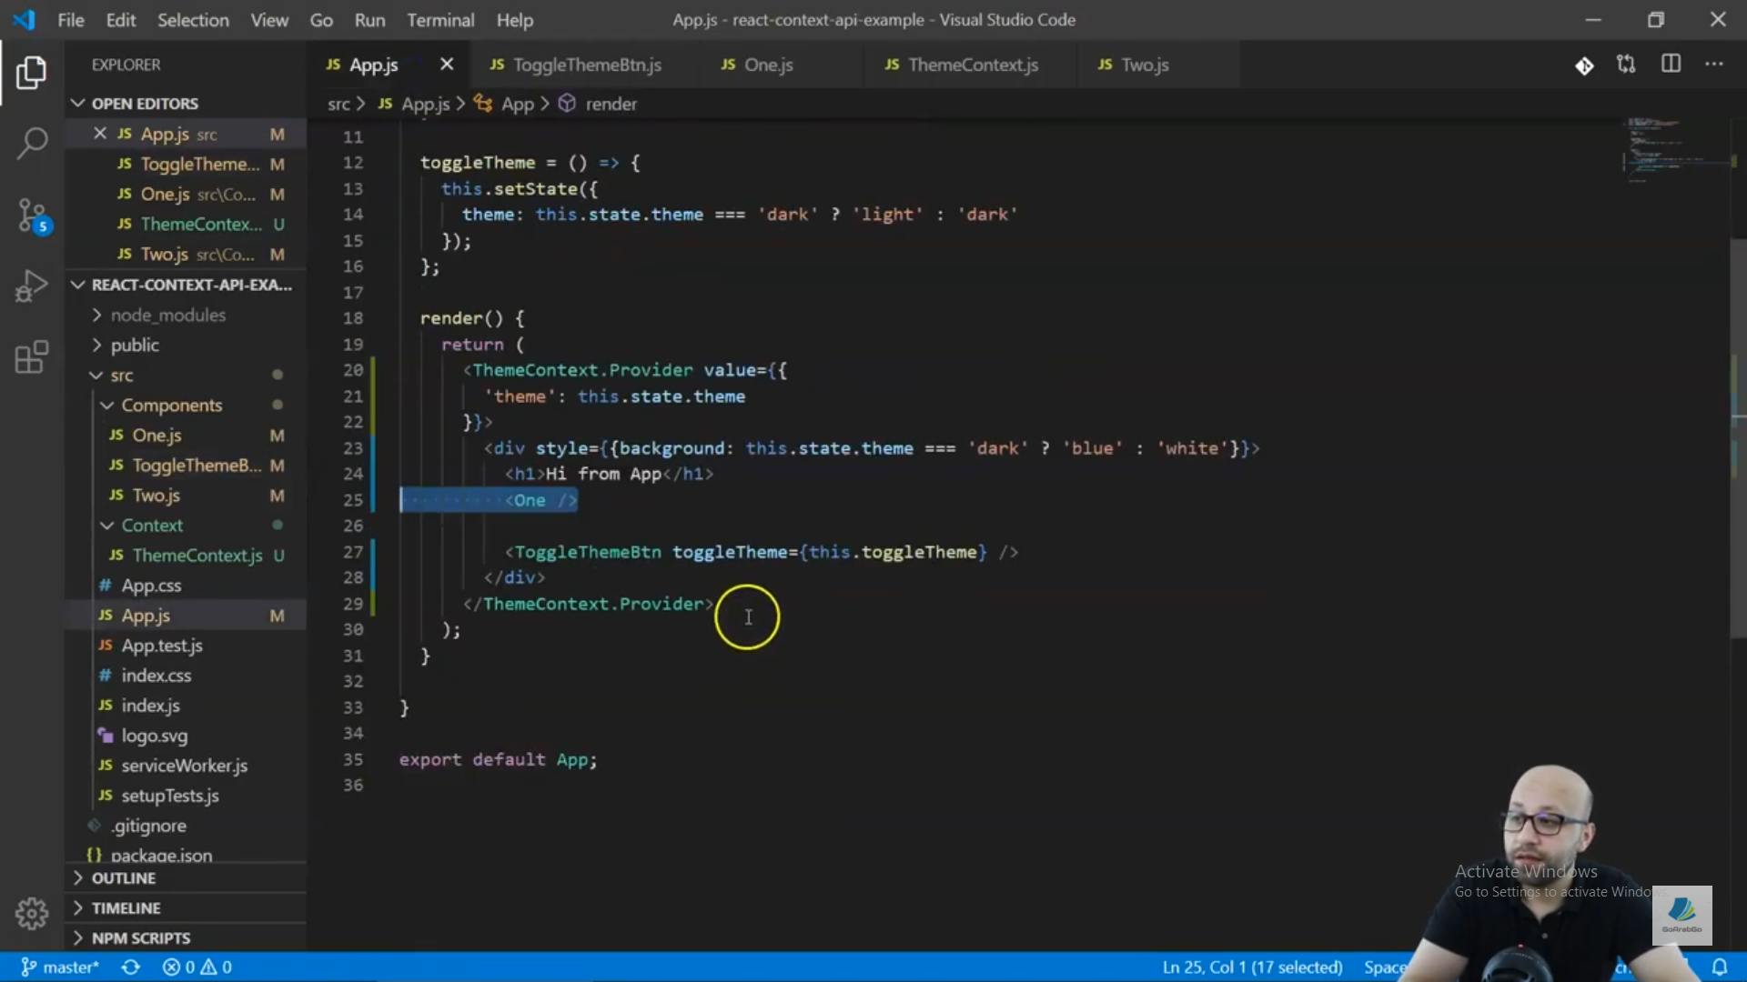Image resolution: width=1747 pixels, height=982 pixels.
Task: Open the Search view in activity bar
Action: (x=32, y=144)
